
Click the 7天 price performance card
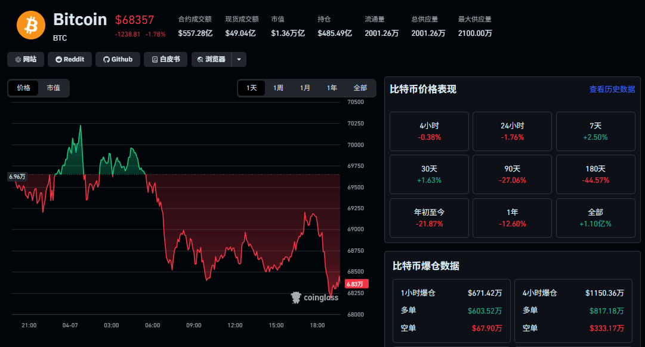coord(595,131)
